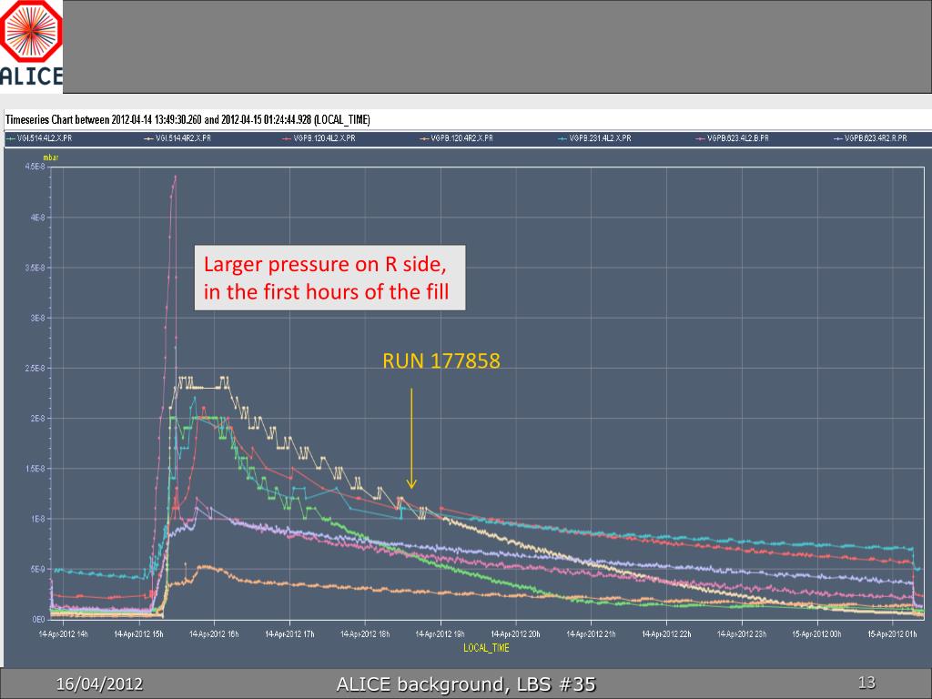Click the 1.5E-8 y-axis tick label
Viewport: 932px width, 699px height.
(x=35, y=469)
